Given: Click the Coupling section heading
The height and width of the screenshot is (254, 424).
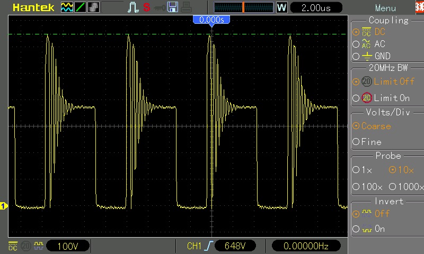Looking at the screenshot, I should (388, 21).
